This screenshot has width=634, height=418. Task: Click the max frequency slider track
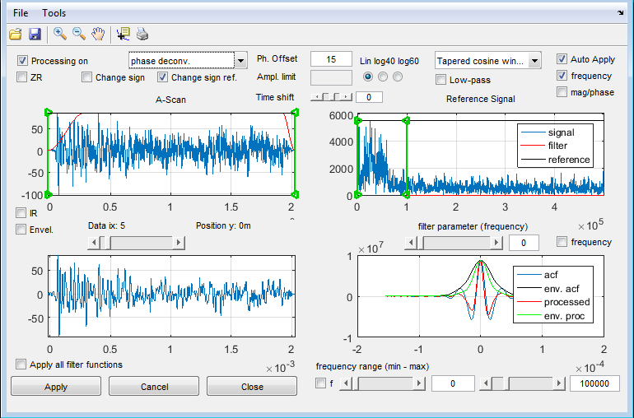530,383
